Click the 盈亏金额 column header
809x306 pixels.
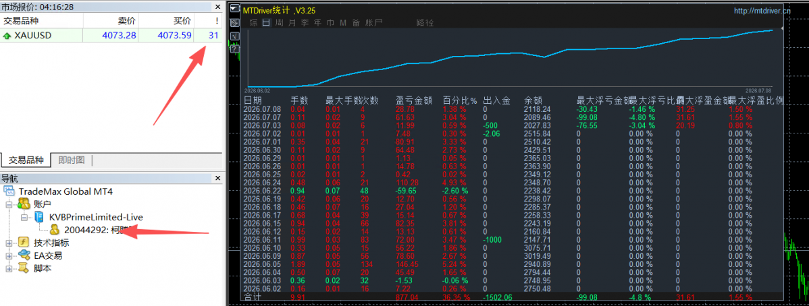pyautogui.click(x=414, y=100)
